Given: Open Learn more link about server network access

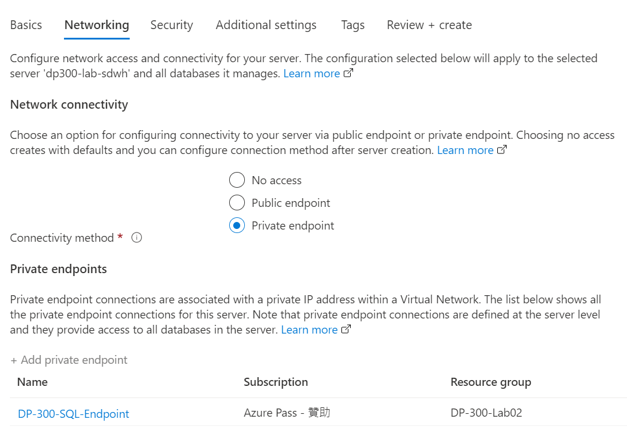Looking at the screenshot, I should (311, 74).
